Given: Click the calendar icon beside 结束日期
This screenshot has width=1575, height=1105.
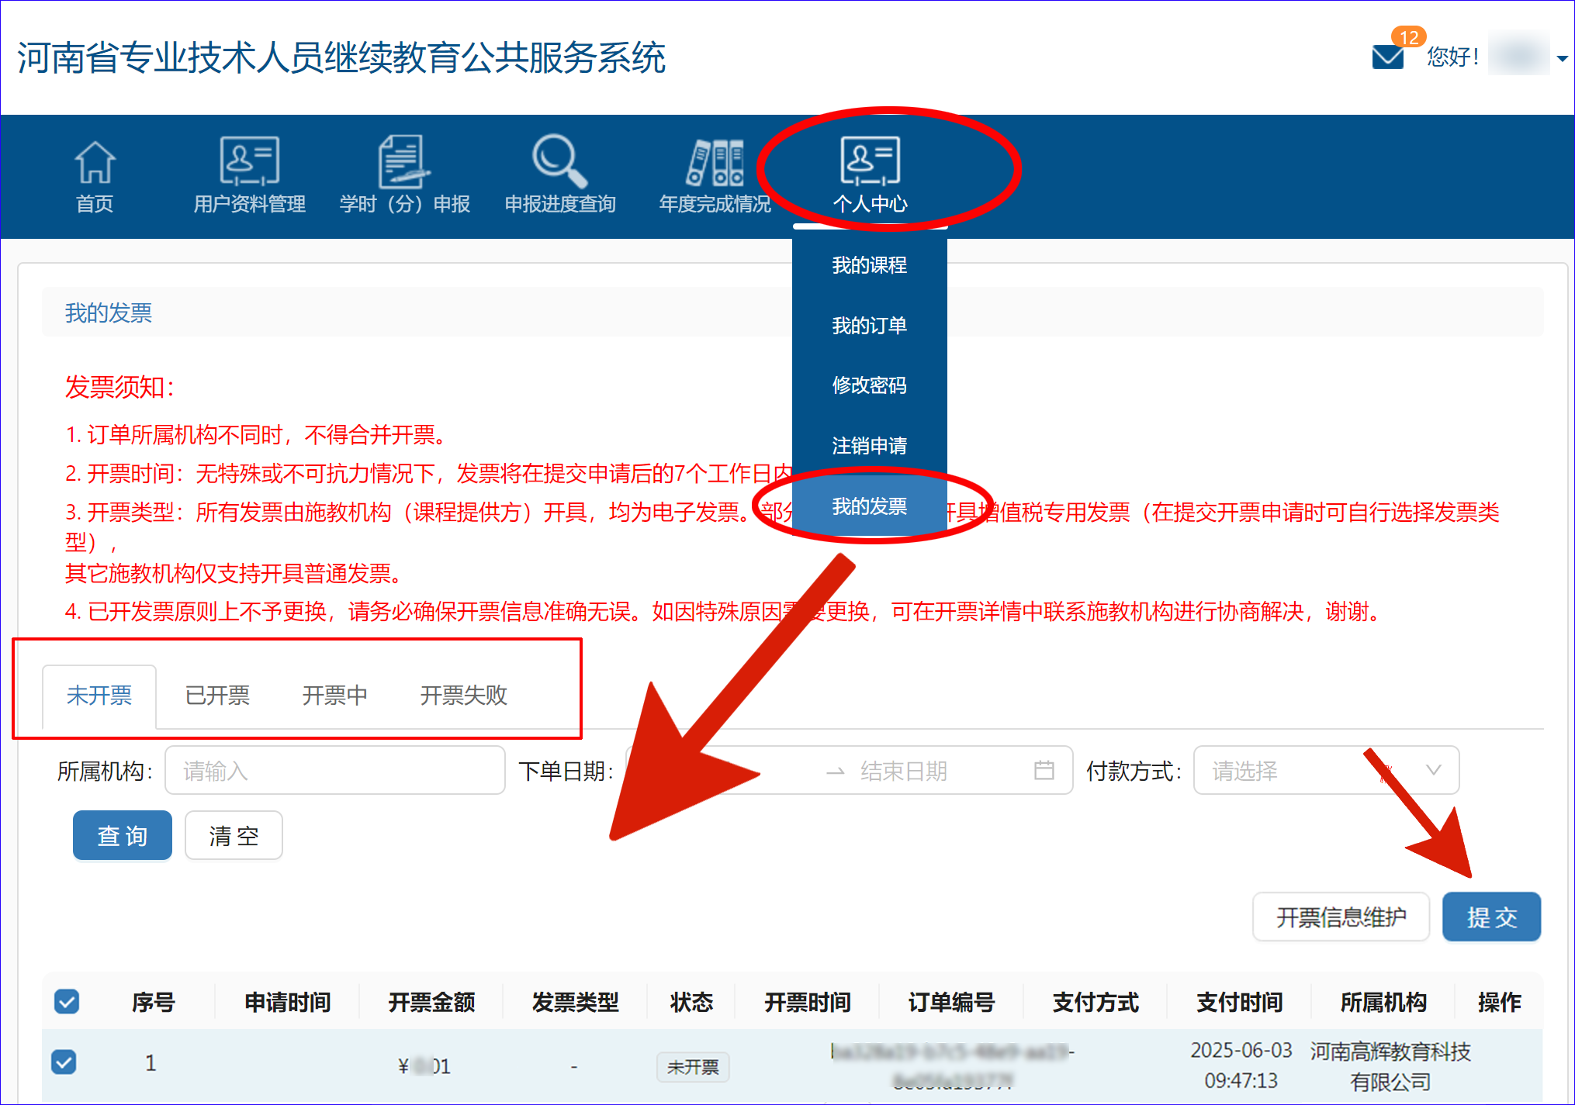Looking at the screenshot, I should pyautogui.click(x=1046, y=770).
